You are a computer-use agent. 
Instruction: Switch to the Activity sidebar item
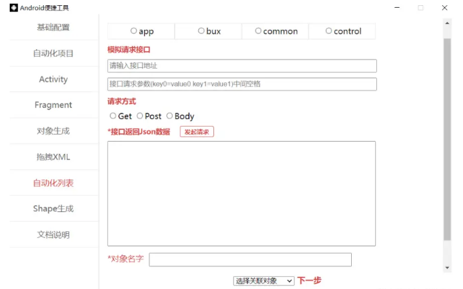click(x=53, y=79)
